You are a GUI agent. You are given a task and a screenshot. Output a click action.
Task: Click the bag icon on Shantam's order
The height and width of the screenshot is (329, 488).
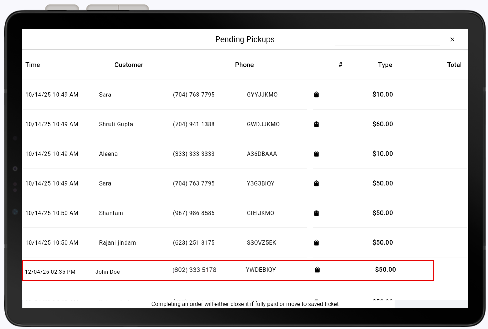316,213
